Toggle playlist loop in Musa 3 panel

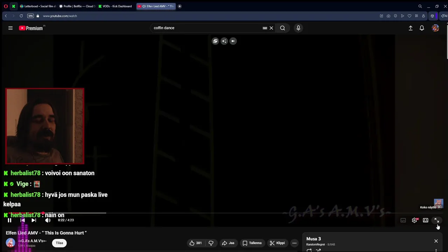[x=309, y=250]
